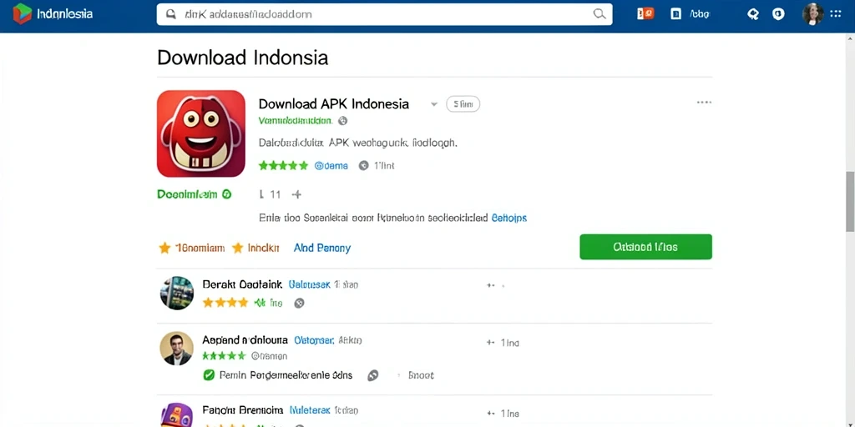This screenshot has width=855, height=427.
Task: Select the Inhdkir star tab
Action: tap(255, 248)
